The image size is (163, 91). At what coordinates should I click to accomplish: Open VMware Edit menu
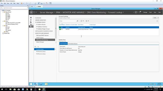click(x=5, y=3)
